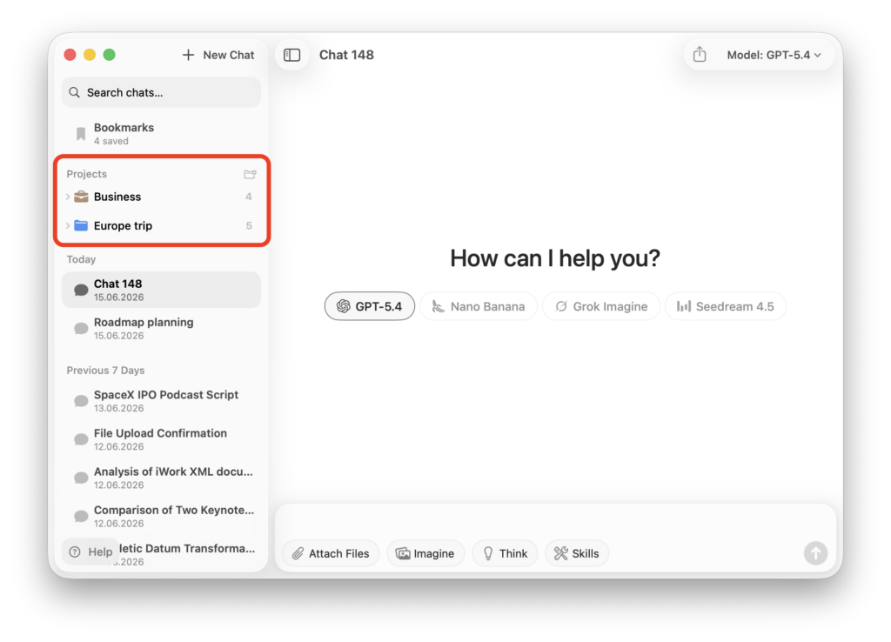Expand the Business project chevron

[x=68, y=197]
